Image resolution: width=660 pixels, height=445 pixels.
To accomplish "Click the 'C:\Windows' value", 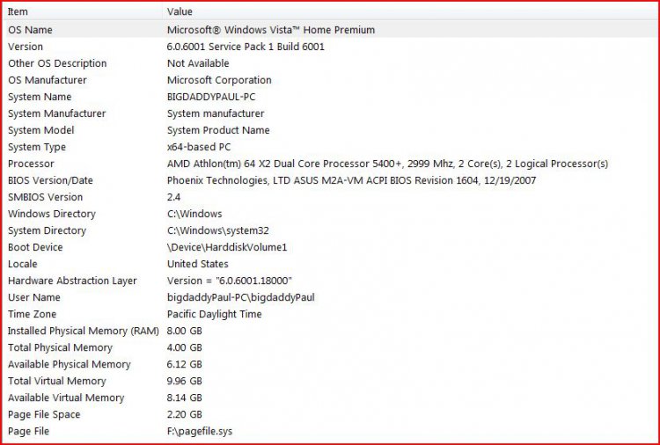I will pos(194,214).
